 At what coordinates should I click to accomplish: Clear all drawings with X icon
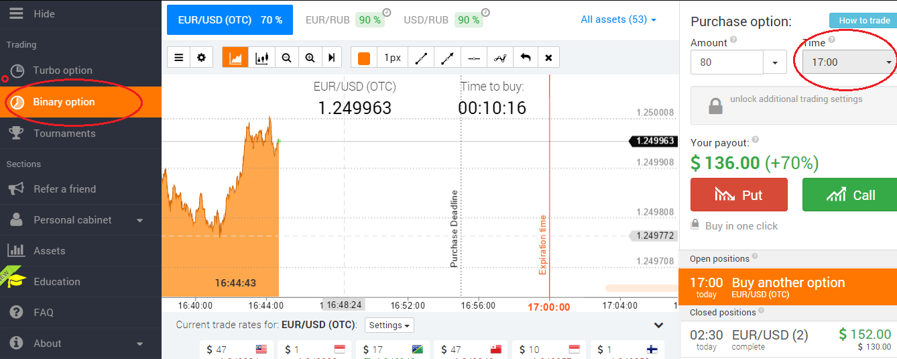(x=548, y=58)
